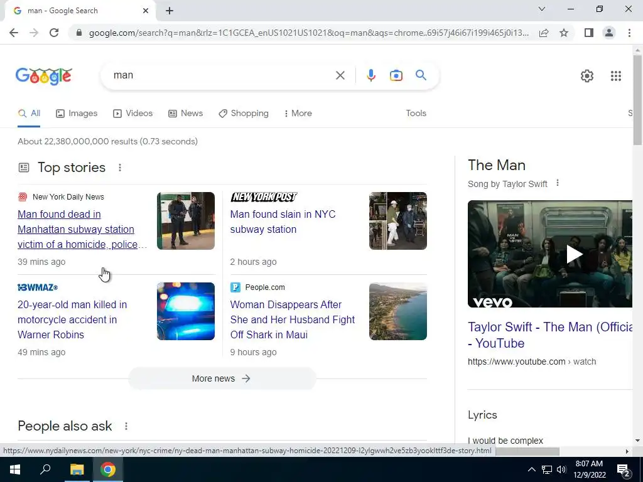Play the Taylor Swift vevo video

(574, 254)
